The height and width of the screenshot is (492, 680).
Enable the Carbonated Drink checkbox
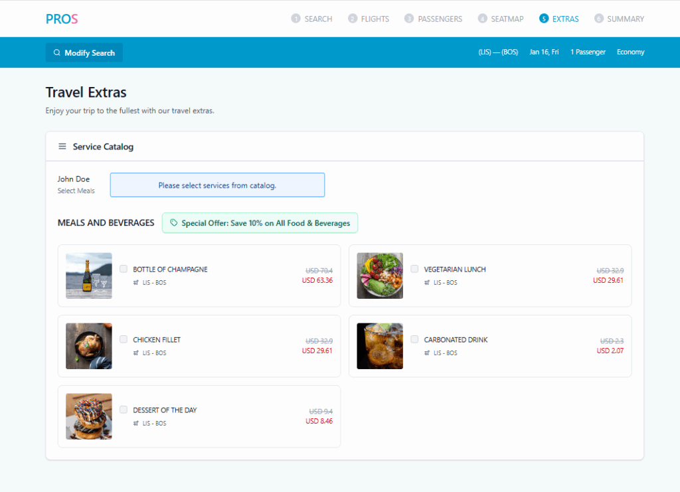point(414,339)
